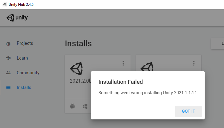The height and width of the screenshot is (128, 224).
Task: Click the partially visible button beside Installs heading
Action: click(x=218, y=44)
